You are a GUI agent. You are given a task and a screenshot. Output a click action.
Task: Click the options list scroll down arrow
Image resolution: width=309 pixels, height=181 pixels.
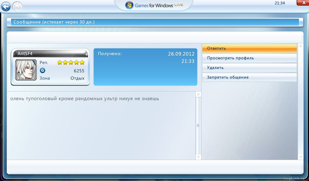[x=301, y=157]
